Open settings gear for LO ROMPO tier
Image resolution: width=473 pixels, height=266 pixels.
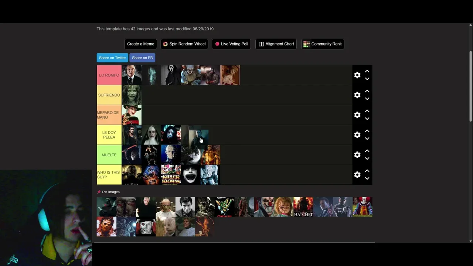coord(357,75)
